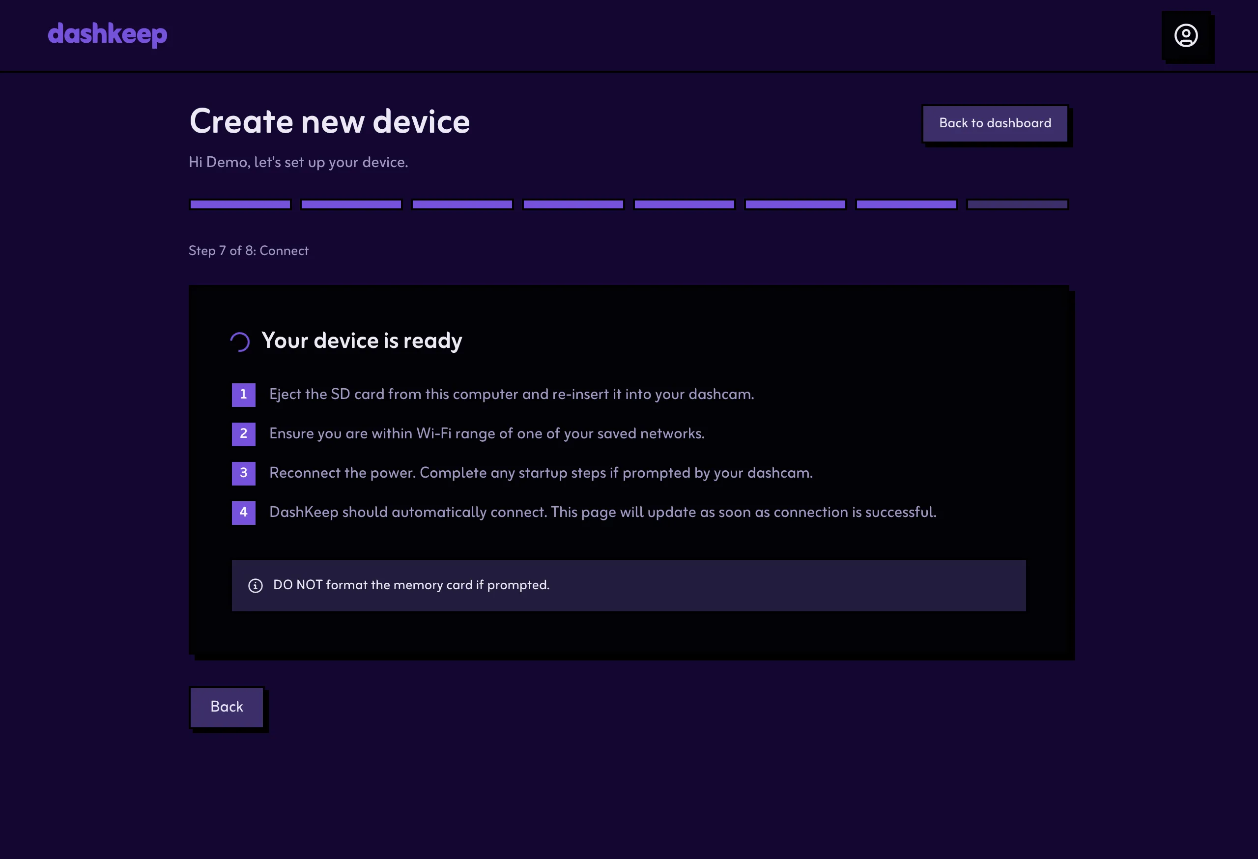Open the user account profile icon
The height and width of the screenshot is (859, 1258).
[x=1185, y=36]
